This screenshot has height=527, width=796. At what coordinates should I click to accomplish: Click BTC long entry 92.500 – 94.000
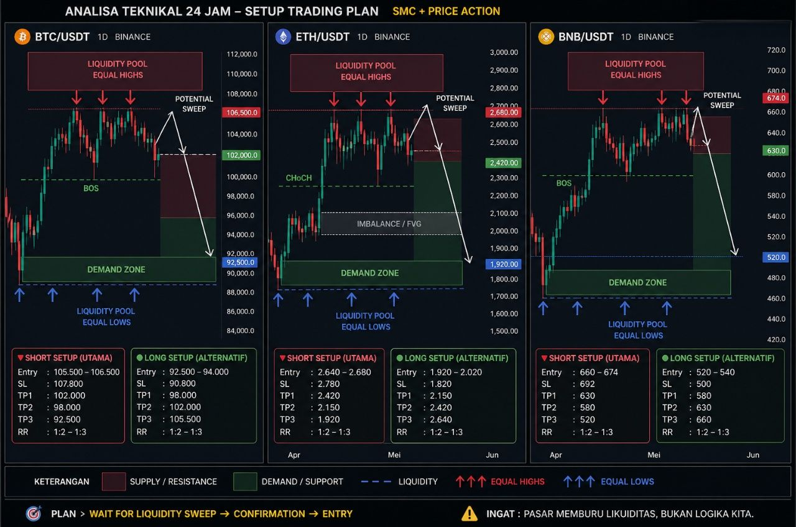point(200,372)
